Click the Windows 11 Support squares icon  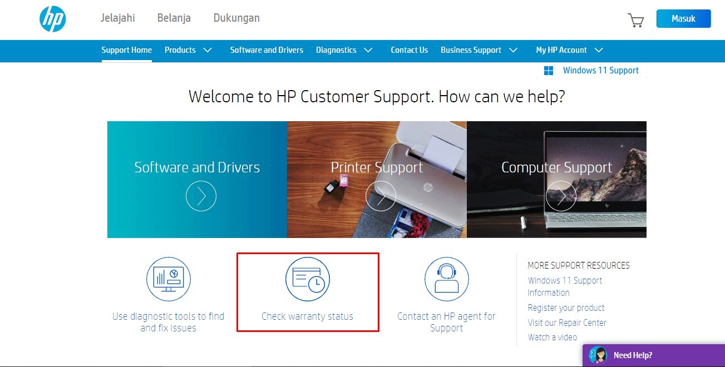(548, 70)
